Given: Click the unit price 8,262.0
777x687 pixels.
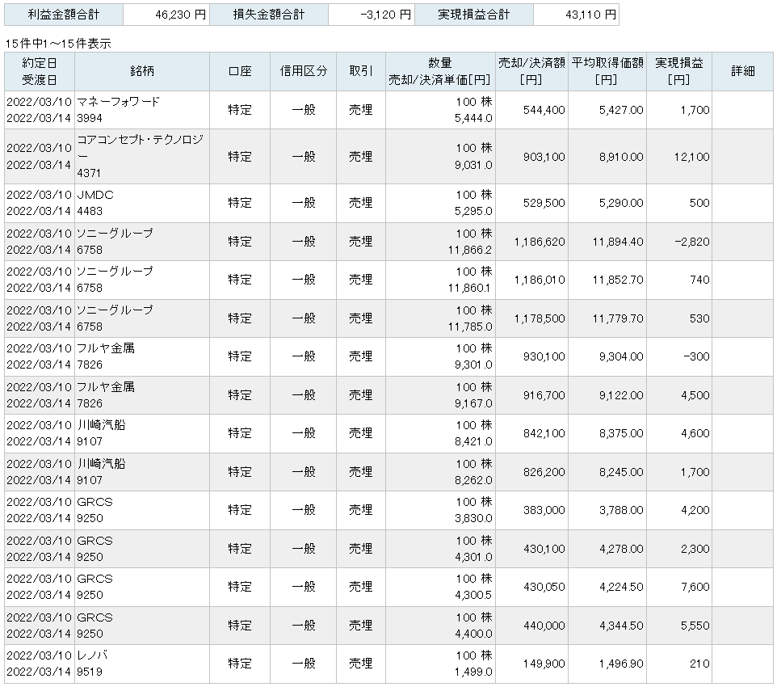Looking at the screenshot, I should point(473,480).
